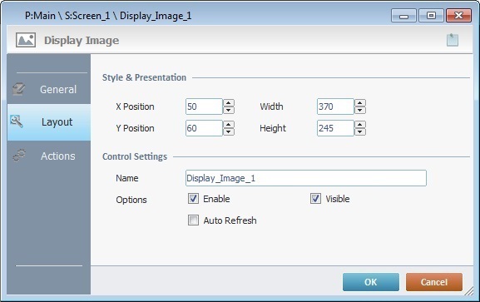Click the Layout magnifier icon
The image size is (480, 302).
click(x=17, y=121)
